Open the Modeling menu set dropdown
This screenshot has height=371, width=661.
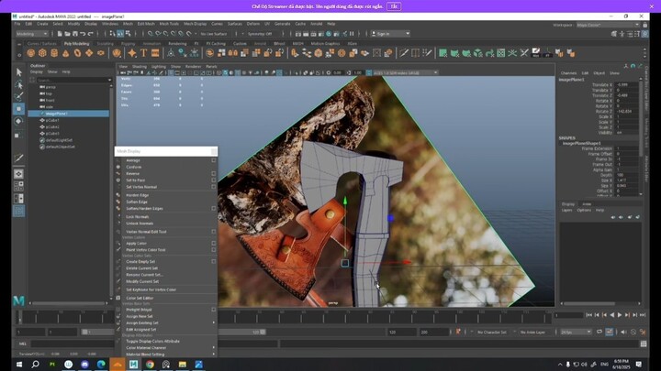[32, 34]
